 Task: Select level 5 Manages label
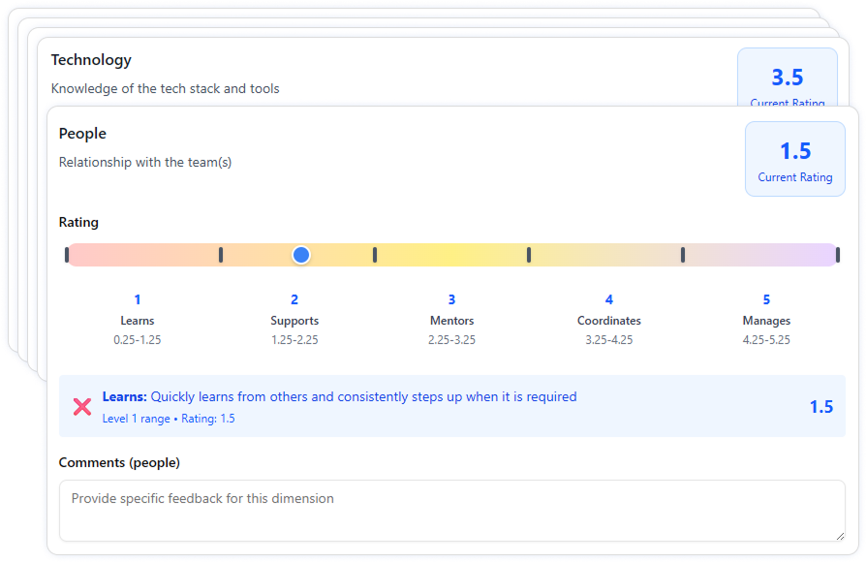766,320
